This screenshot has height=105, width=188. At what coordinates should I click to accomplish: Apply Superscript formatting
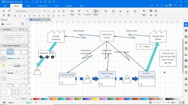click(x=34, y=15)
